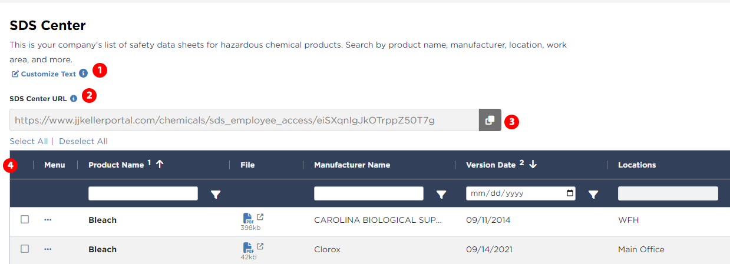Click info icon beside Customize Text

pyautogui.click(x=83, y=73)
